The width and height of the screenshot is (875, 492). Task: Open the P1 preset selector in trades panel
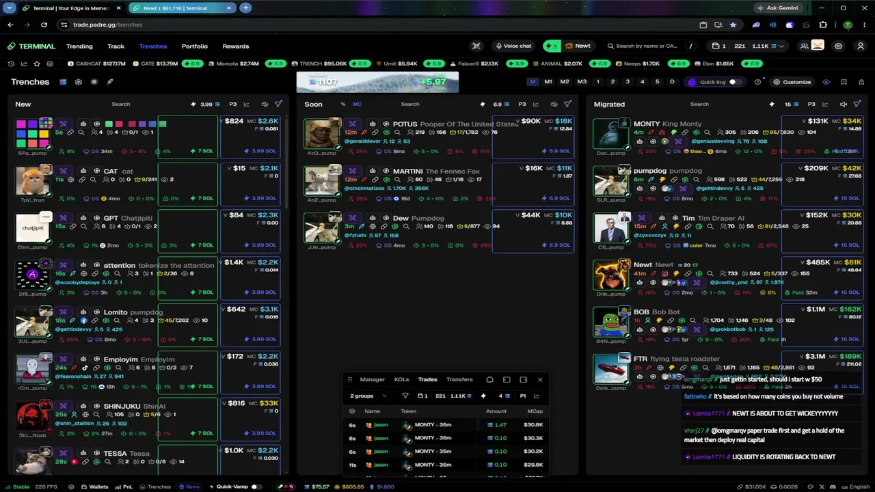[523, 396]
